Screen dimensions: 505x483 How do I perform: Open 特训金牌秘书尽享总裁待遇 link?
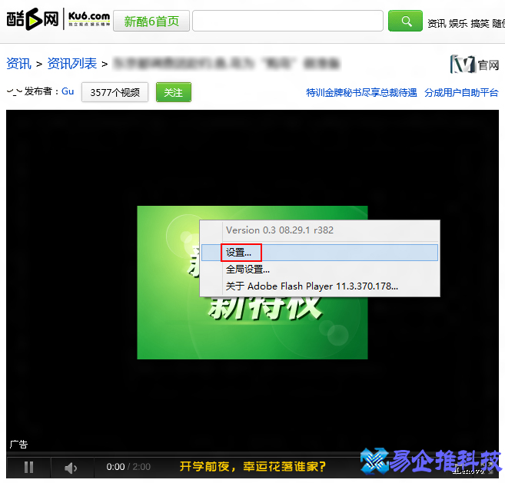361,93
